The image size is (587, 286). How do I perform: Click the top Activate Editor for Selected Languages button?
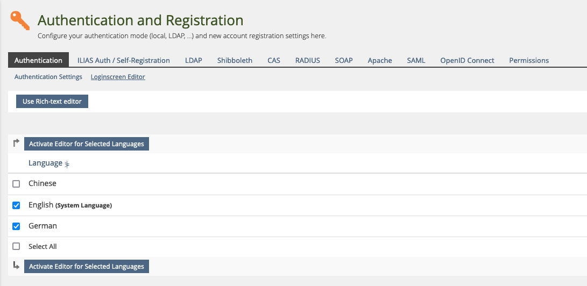[x=86, y=144]
